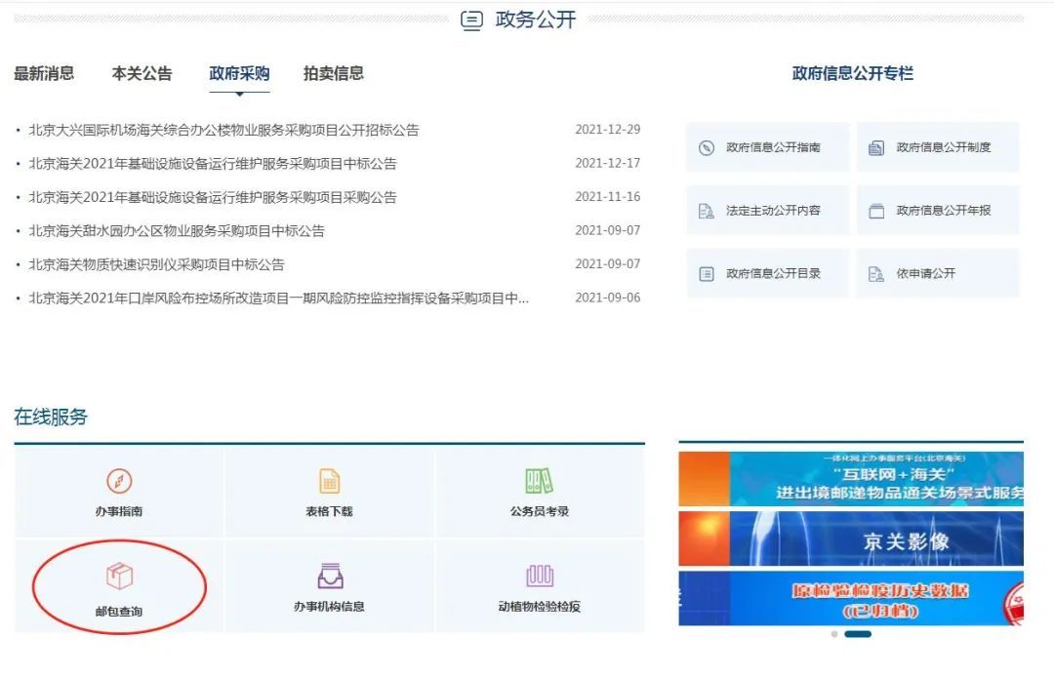Click the 政府信息公开专栏 heading
The width and height of the screenshot is (1054, 677).
click(x=852, y=73)
